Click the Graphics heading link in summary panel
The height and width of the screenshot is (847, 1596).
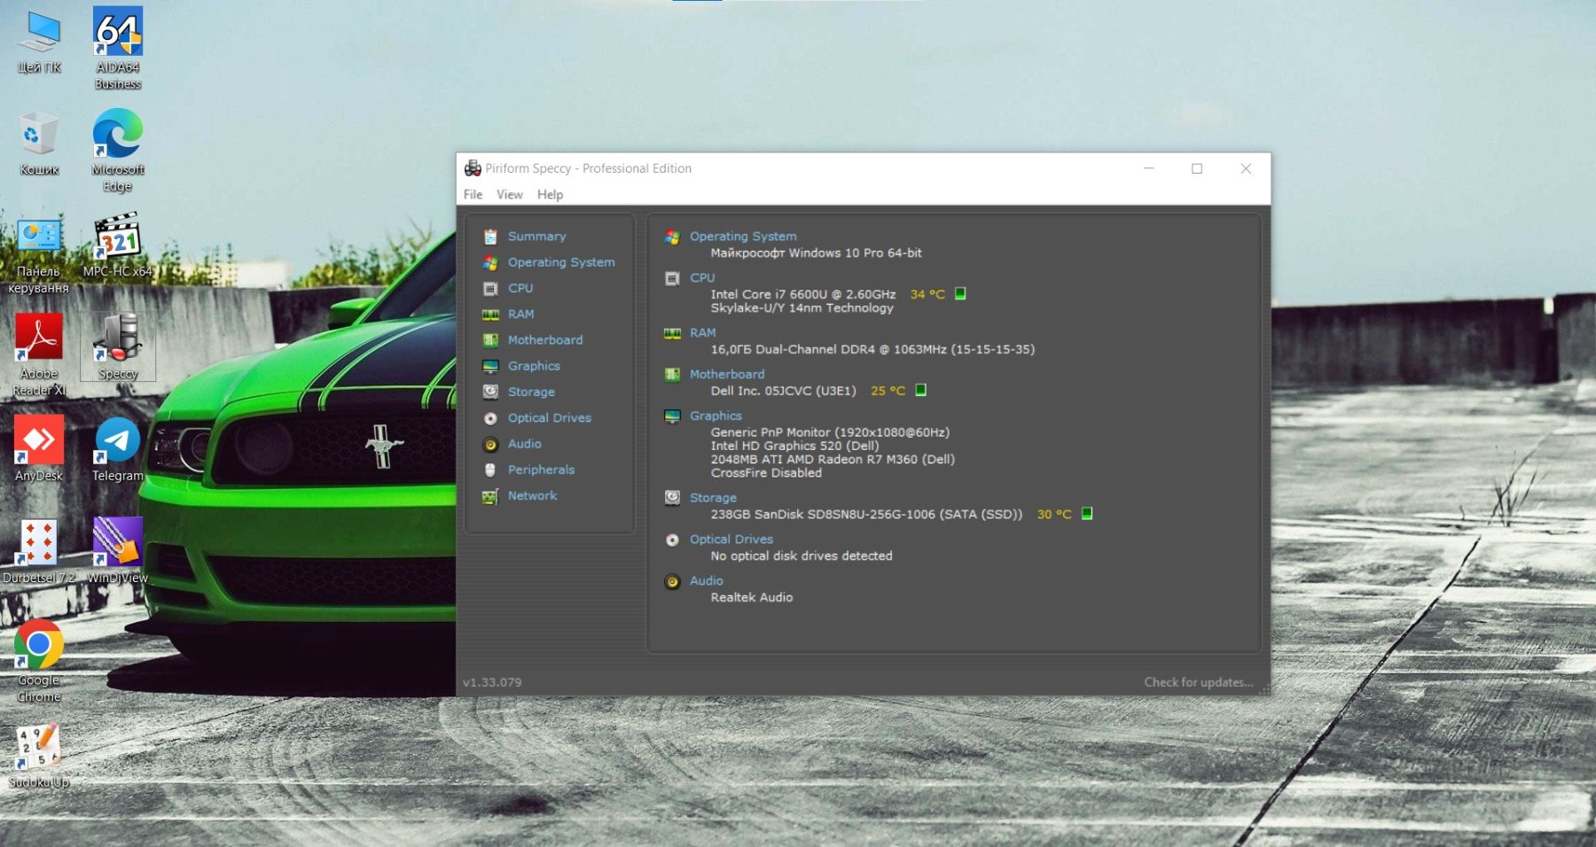point(716,416)
